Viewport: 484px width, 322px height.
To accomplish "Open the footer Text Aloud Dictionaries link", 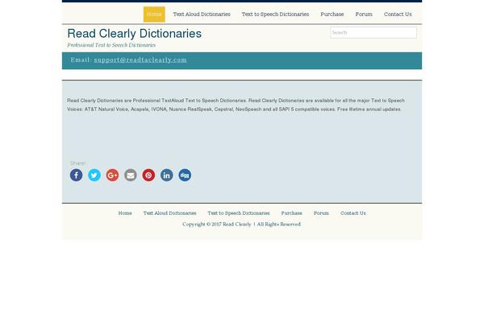I will [169, 213].
